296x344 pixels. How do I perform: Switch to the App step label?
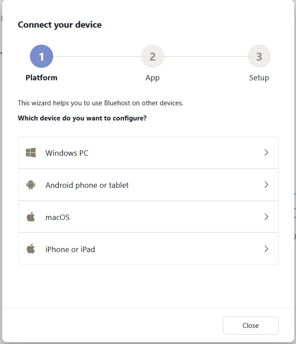pos(153,78)
